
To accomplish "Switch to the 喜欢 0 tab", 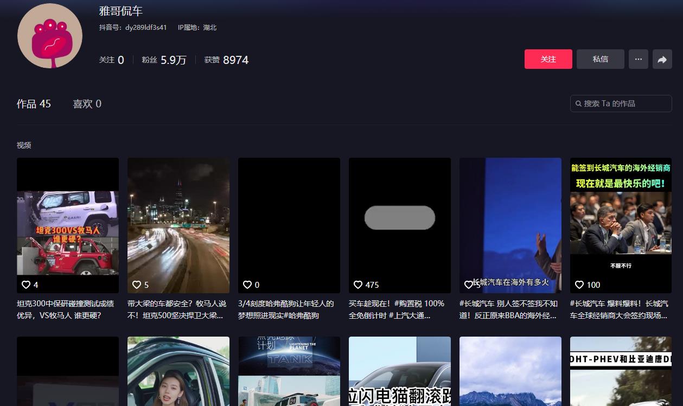I will (x=87, y=104).
